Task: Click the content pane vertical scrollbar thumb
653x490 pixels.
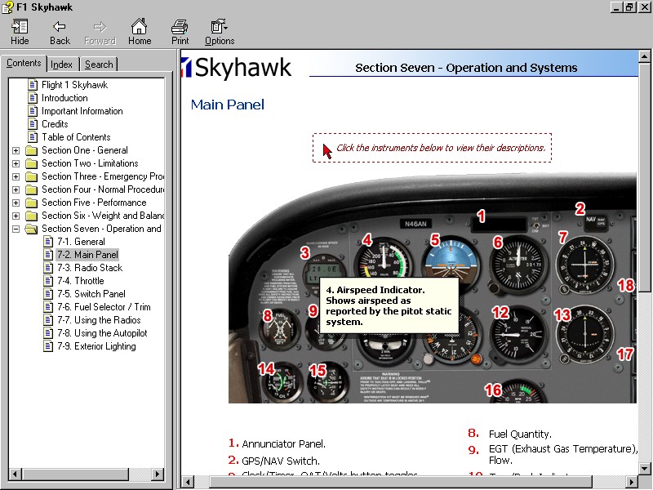Action: coord(644,177)
